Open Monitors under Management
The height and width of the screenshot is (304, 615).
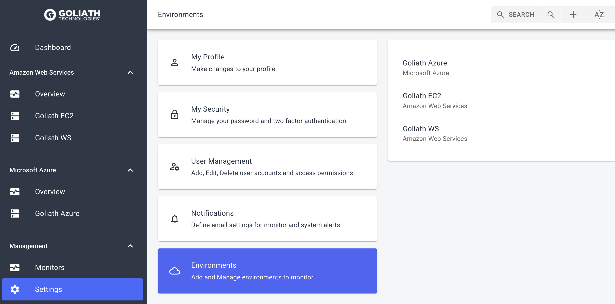[x=73, y=267]
